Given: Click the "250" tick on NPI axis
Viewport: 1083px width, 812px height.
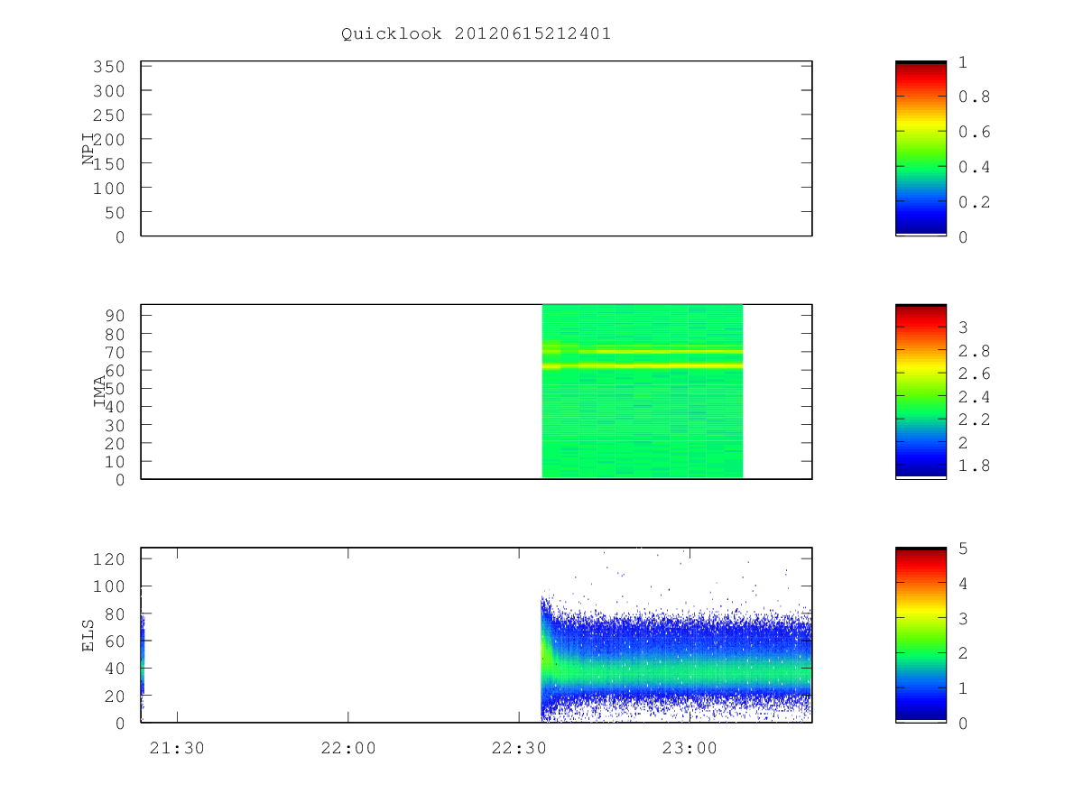Looking at the screenshot, I should point(107,115).
